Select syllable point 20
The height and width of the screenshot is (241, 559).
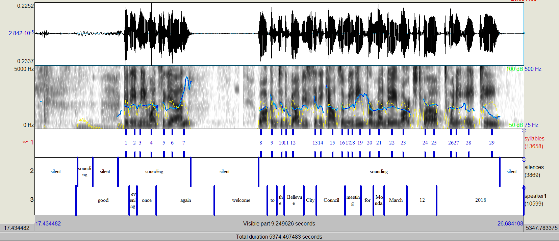370,143
